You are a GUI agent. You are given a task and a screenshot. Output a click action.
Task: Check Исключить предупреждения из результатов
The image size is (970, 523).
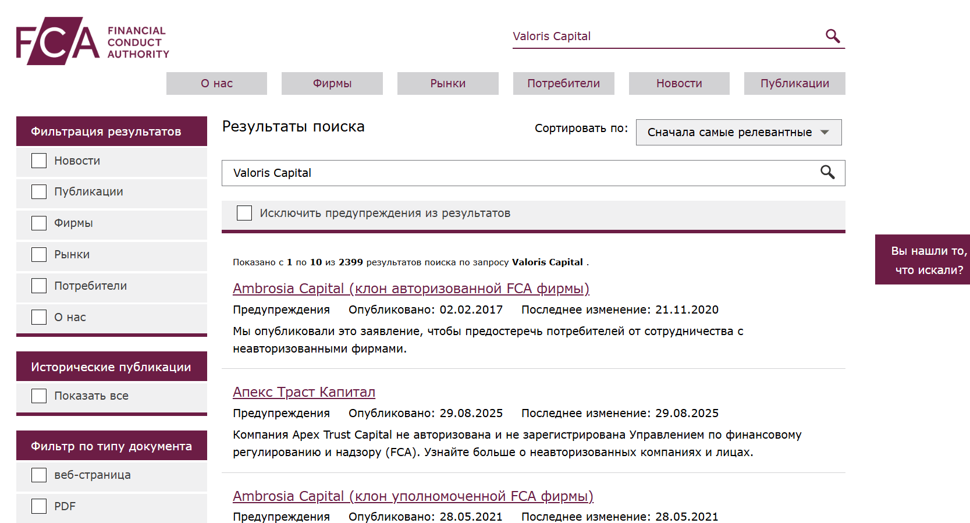pos(244,213)
